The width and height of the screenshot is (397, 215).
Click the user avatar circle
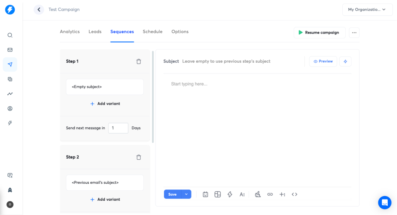pos(10,205)
